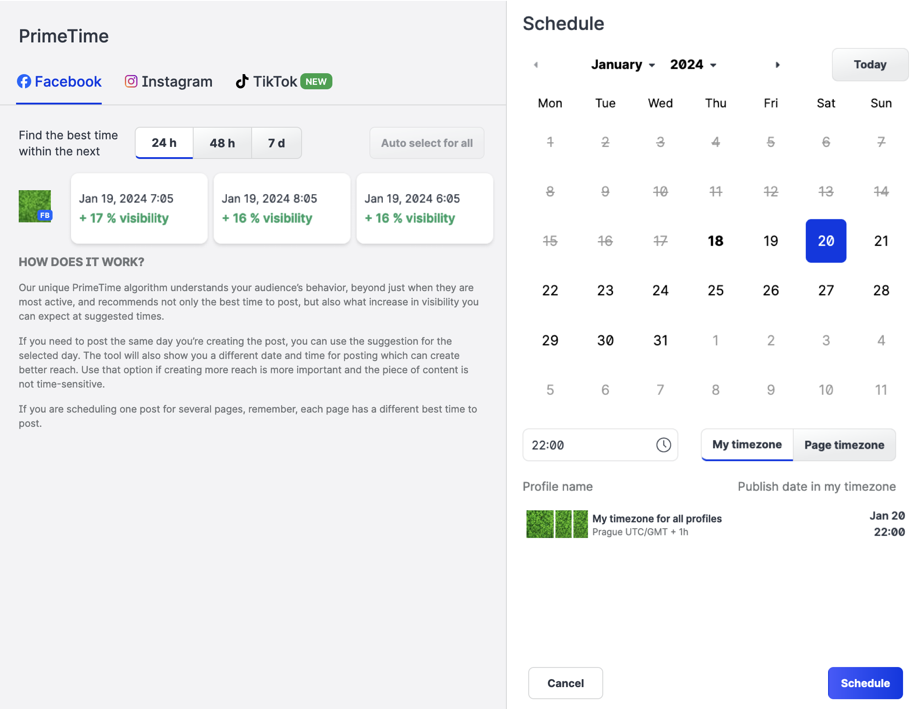Go to next month with right arrow
920x709 pixels.
pos(778,64)
